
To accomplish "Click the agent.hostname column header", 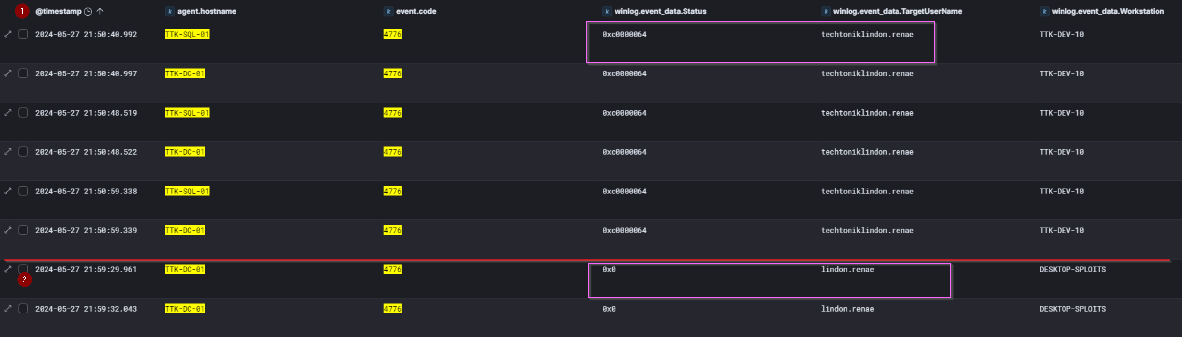I will [207, 11].
